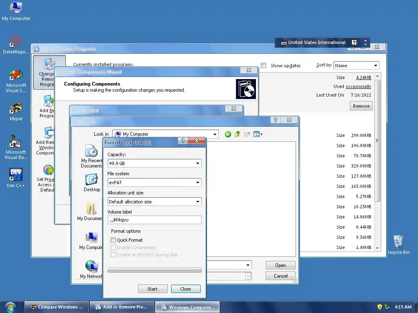Select Desktop in Locate File places bar
The height and width of the screenshot is (313, 418).
92,183
